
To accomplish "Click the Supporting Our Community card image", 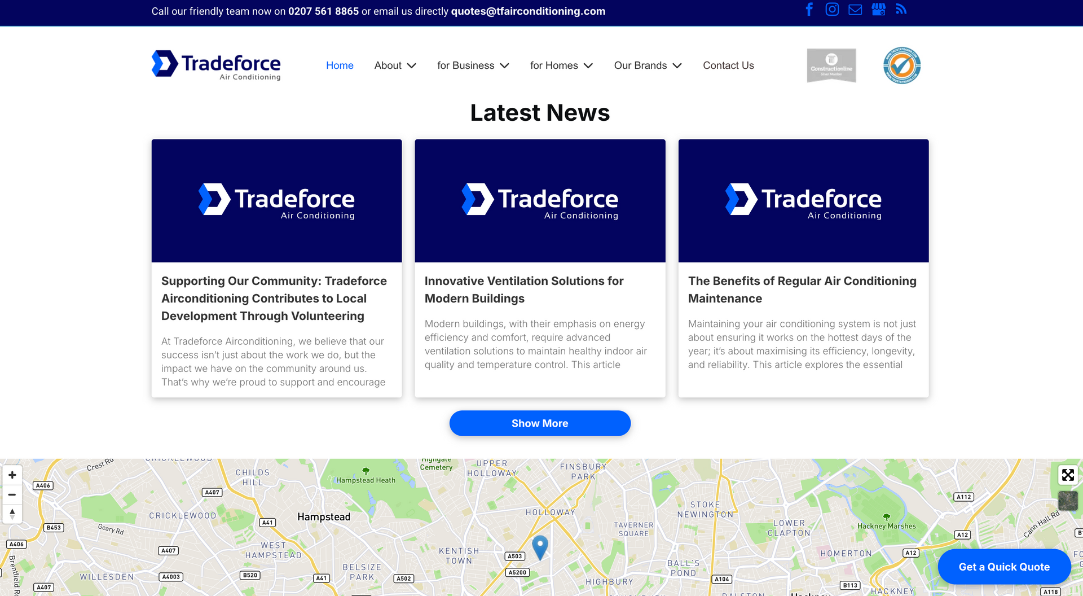I will (276, 200).
